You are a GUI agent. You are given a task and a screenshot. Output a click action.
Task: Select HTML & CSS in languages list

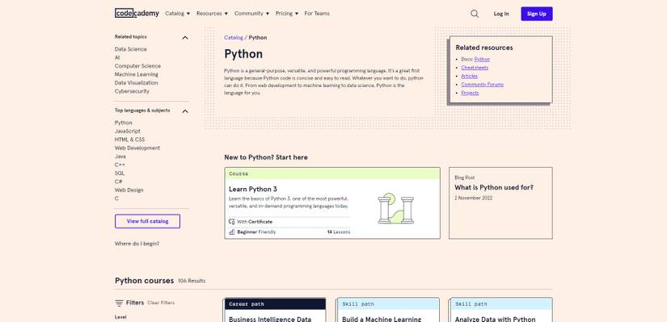pyautogui.click(x=129, y=140)
